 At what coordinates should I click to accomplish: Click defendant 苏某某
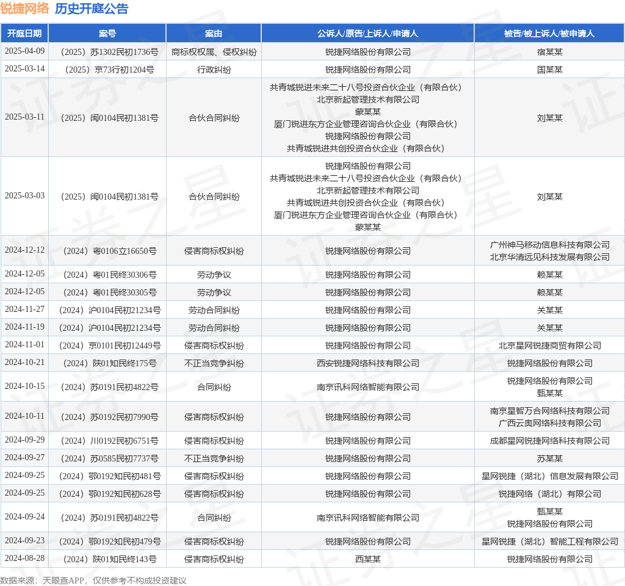click(x=550, y=458)
